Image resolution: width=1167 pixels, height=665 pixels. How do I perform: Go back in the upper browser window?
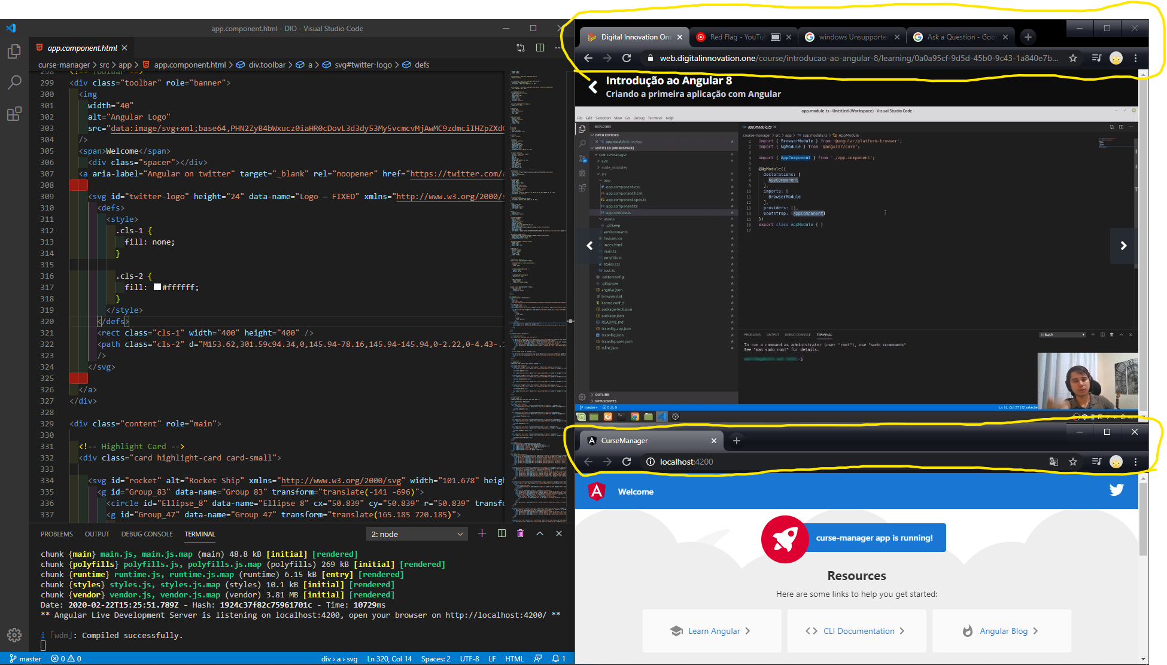[588, 58]
